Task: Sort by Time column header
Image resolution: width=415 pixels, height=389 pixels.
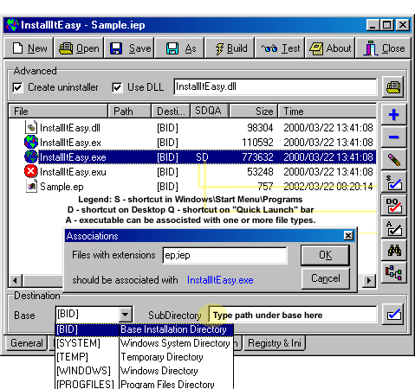Action: point(327,111)
